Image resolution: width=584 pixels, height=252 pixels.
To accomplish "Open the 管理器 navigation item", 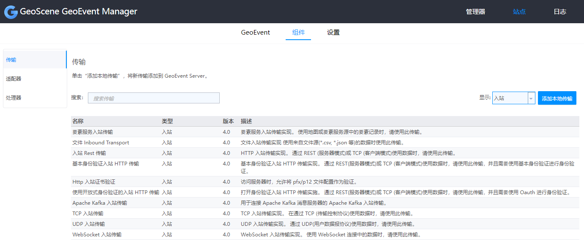I will pyautogui.click(x=475, y=11).
